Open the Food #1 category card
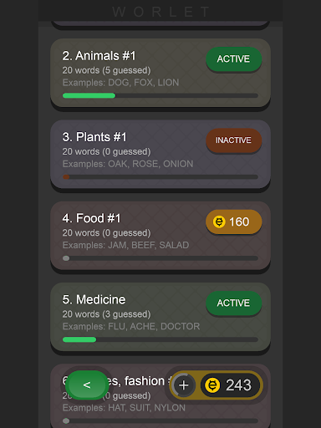 pyautogui.click(x=160, y=236)
